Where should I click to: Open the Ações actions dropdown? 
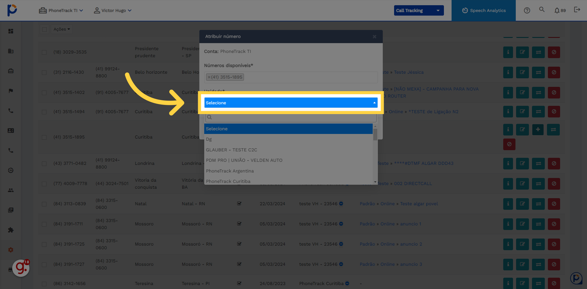click(62, 29)
